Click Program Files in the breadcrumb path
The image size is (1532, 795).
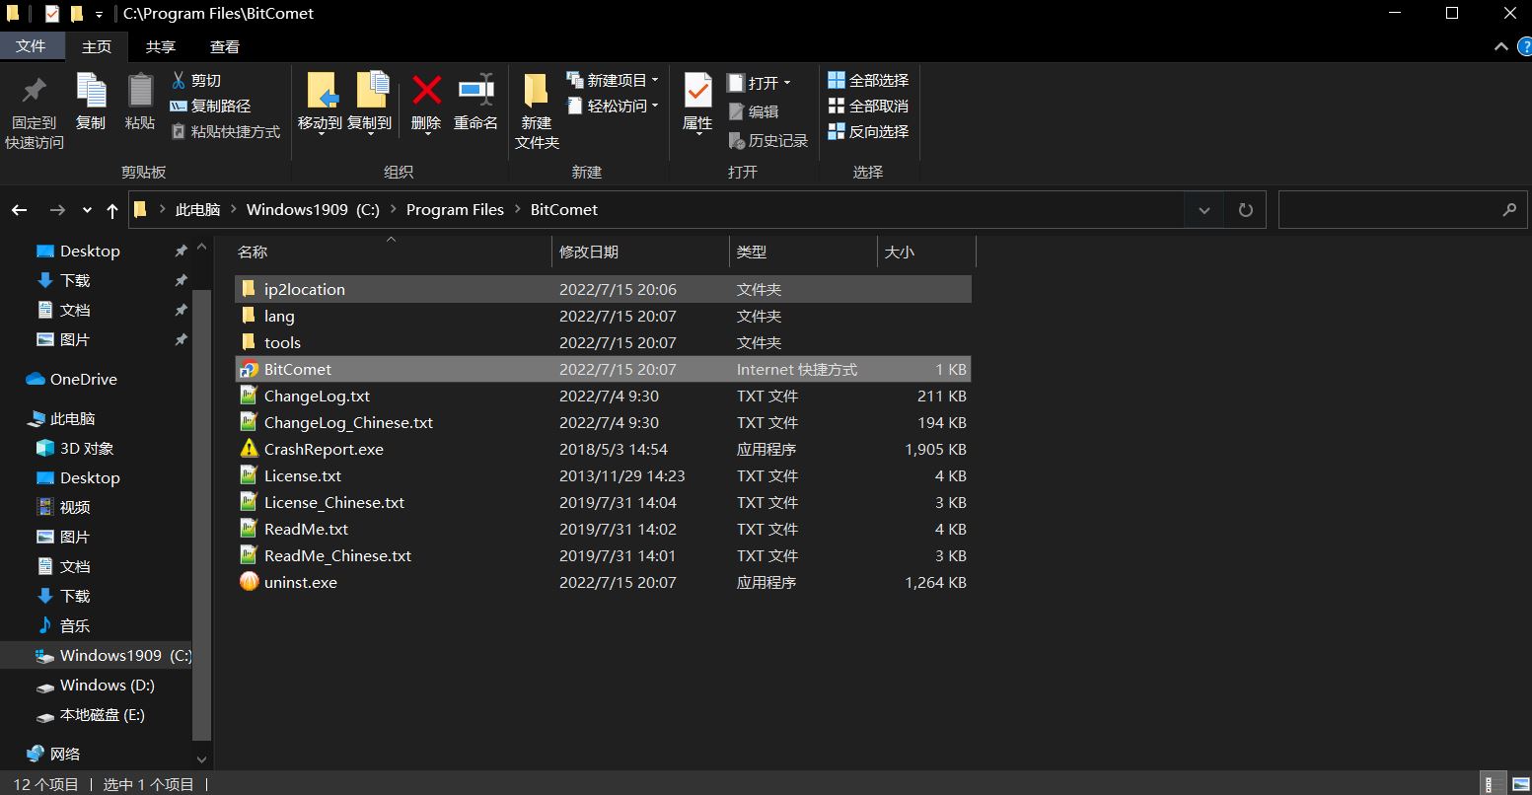point(455,210)
